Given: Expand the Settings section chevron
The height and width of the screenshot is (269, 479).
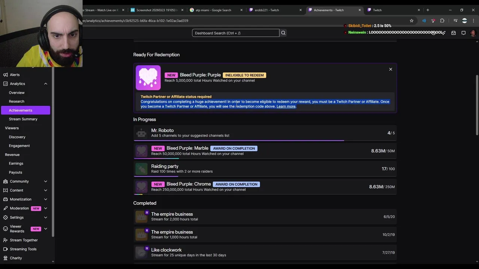Looking at the screenshot, I should click(x=46, y=217).
